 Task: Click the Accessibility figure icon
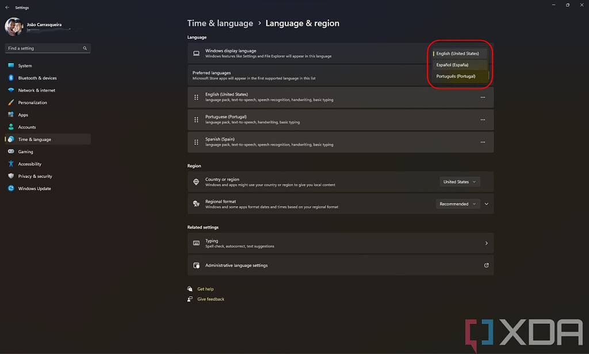[x=11, y=164]
